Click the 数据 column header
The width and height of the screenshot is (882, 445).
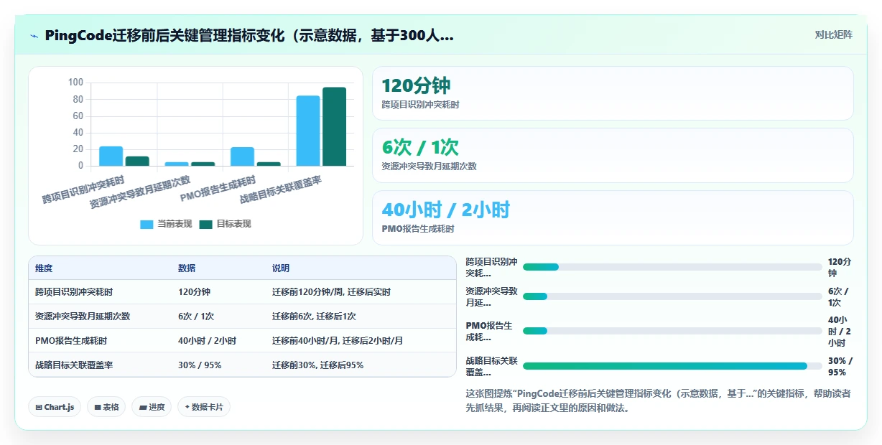tap(187, 268)
